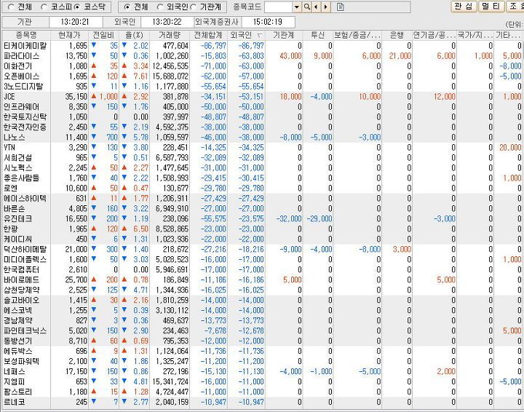Click -86,797 전체합계 value for 티케이케미칼
Image resolution: width=524 pixels, height=412 pixels.
click(x=213, y=46)
